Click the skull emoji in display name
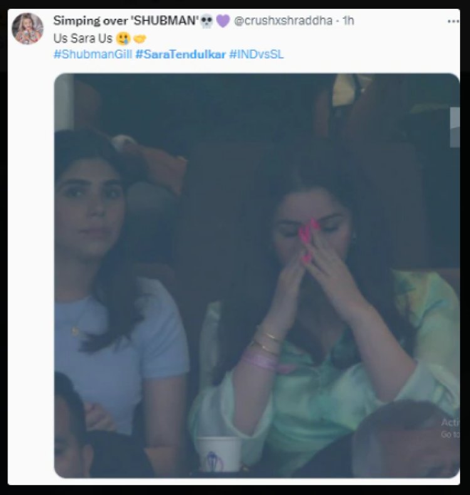 207,21
